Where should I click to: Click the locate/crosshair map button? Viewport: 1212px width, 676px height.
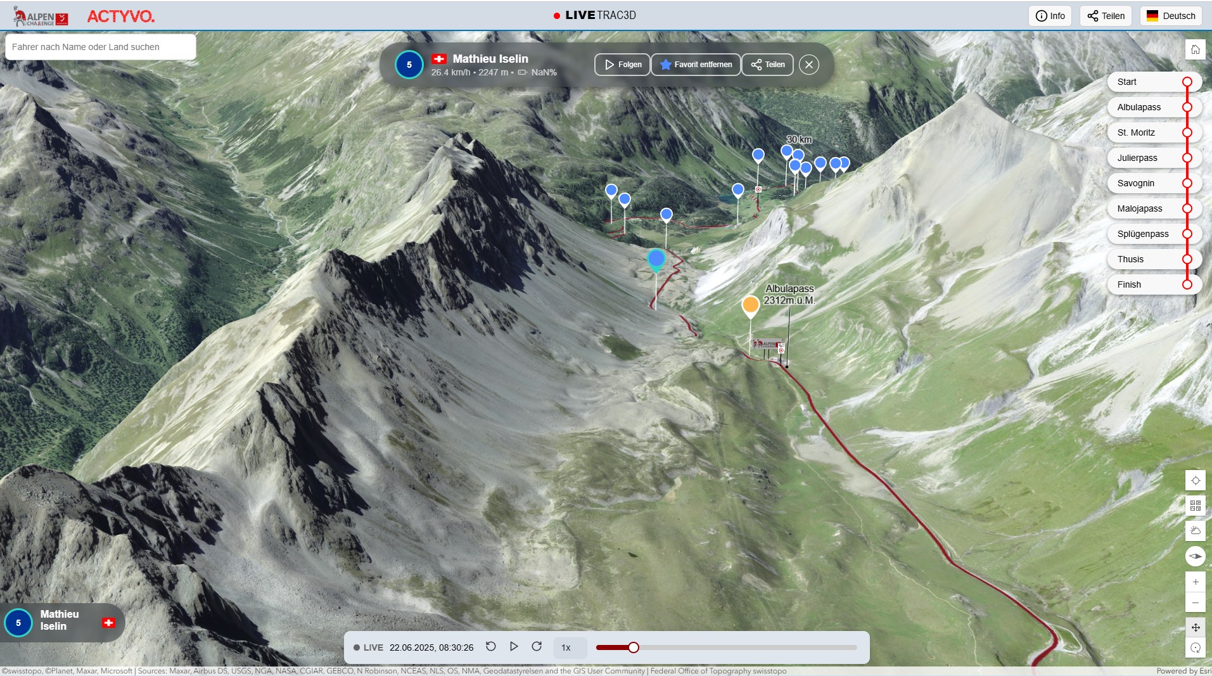pyautogui.click(x=1195, y=481)
